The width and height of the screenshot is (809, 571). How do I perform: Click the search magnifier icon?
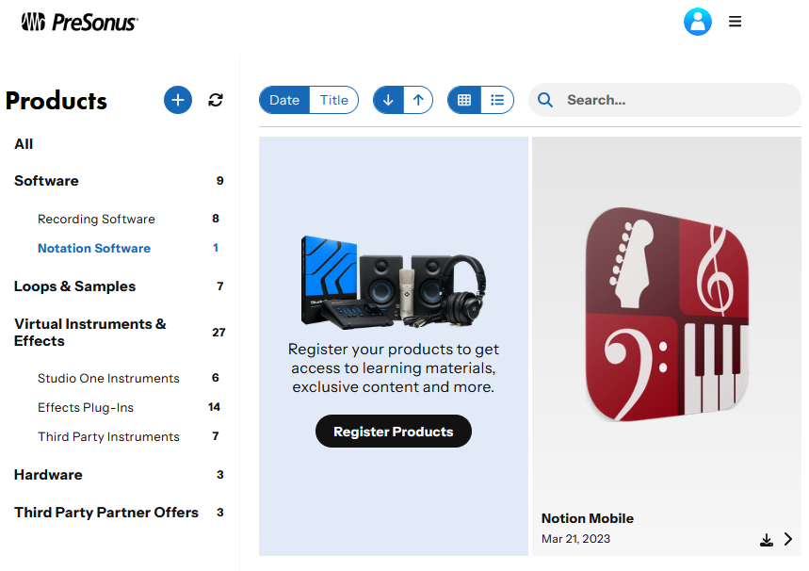(x=544, y=100)
